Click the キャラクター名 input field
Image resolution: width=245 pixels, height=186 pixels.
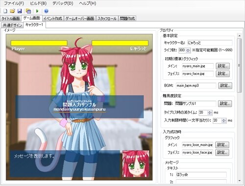tap(210, 43)
